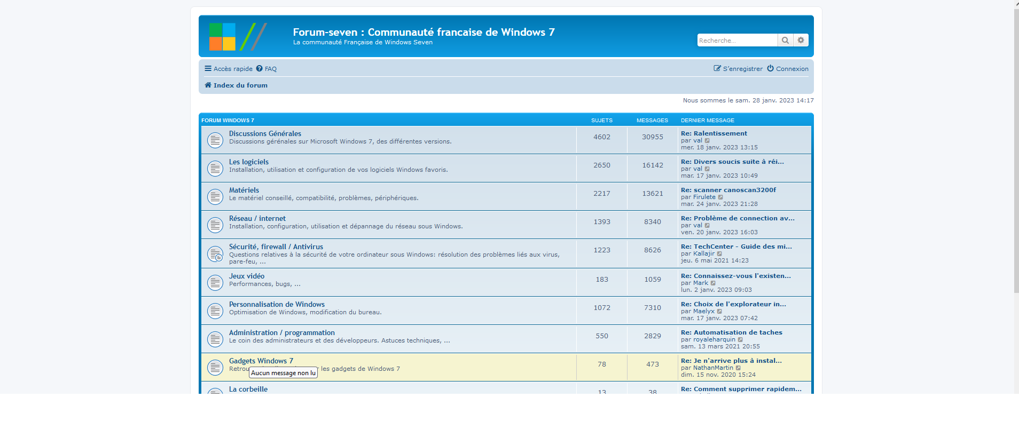Click the Forum-seven Windows logo

(238, 37)
